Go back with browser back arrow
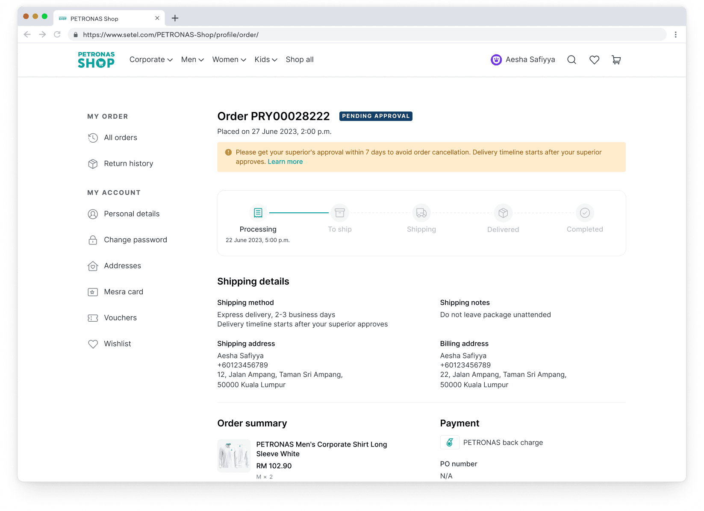 click(x=27, y=35)
